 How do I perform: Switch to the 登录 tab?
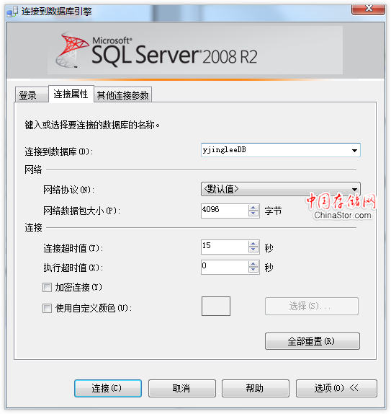32,94
